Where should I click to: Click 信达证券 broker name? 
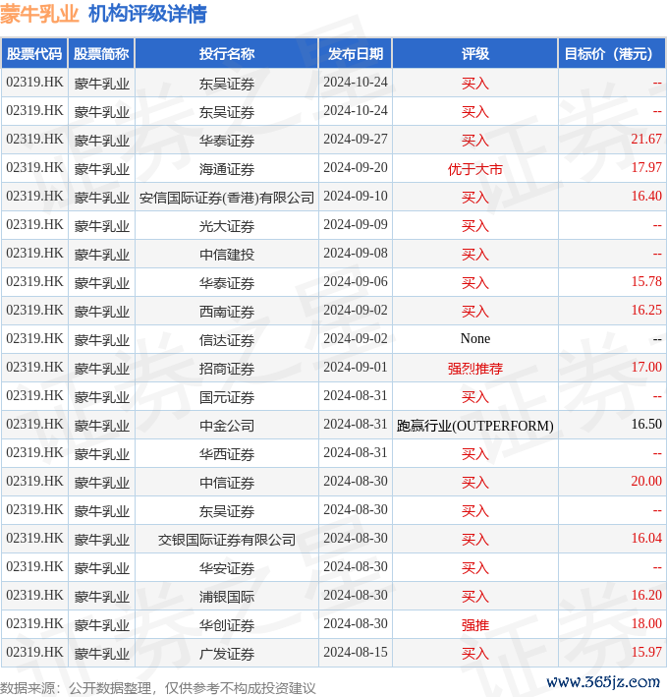(227, 340)
